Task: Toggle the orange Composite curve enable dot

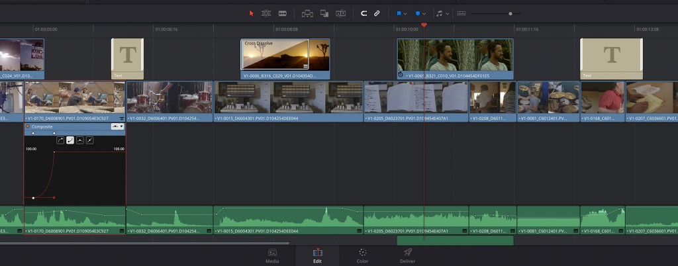Action: [28, 126]
